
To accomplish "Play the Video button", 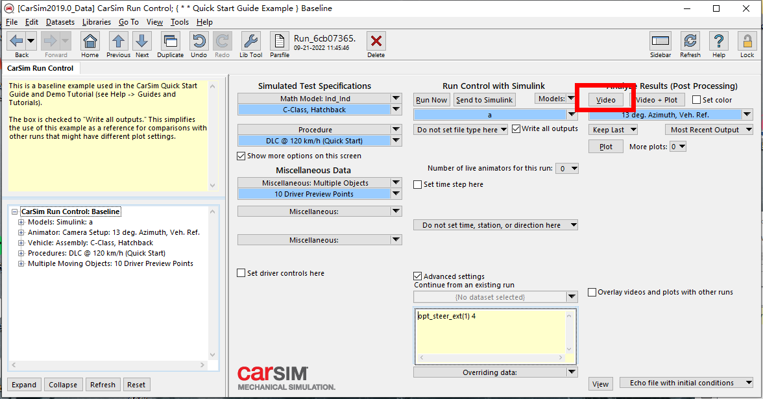I will 606,100.
